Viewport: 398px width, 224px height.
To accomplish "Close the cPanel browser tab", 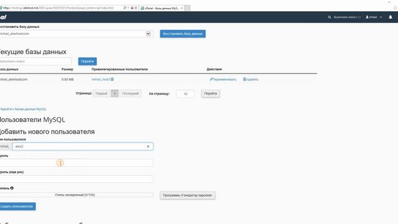I will tap(182, 8).
